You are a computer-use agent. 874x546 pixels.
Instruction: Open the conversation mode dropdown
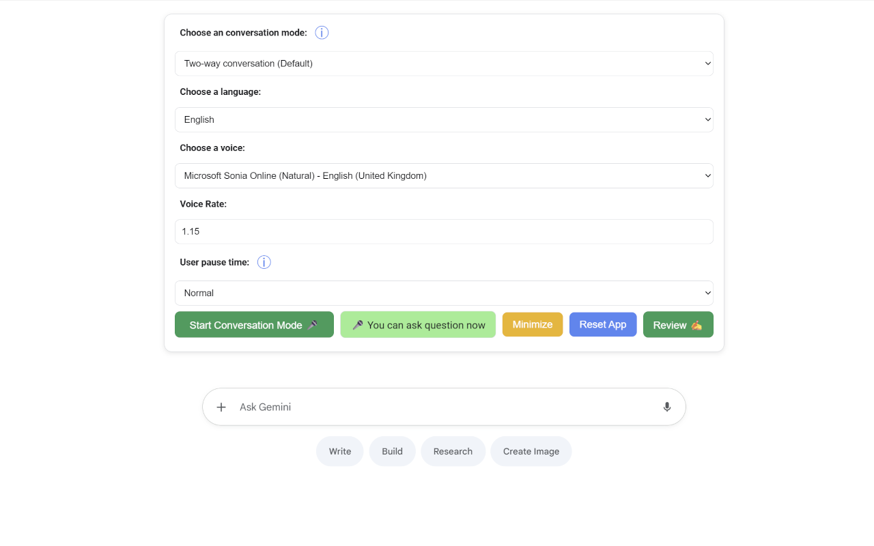[444, 63]
